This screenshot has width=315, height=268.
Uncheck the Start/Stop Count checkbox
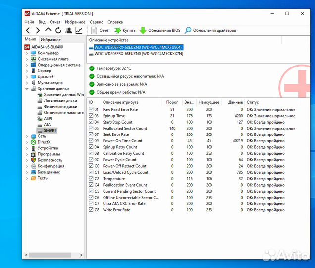91,122
